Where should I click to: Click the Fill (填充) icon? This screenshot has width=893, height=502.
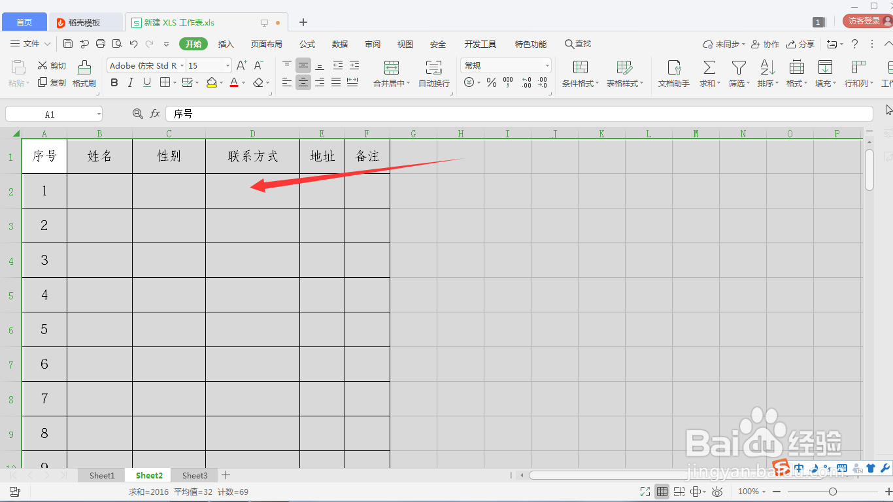(825, 67)
